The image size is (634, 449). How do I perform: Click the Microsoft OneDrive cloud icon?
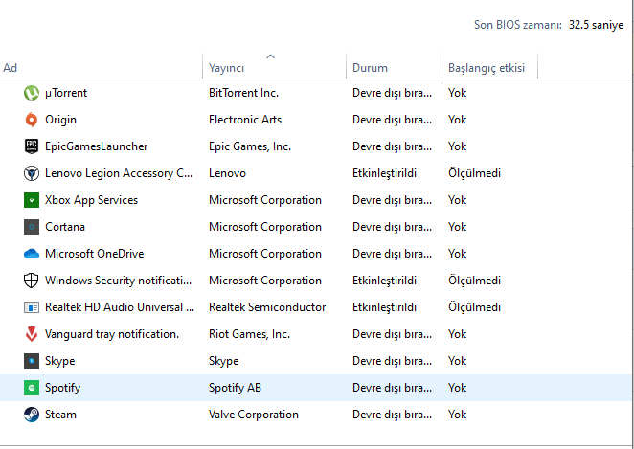[32, 254]
